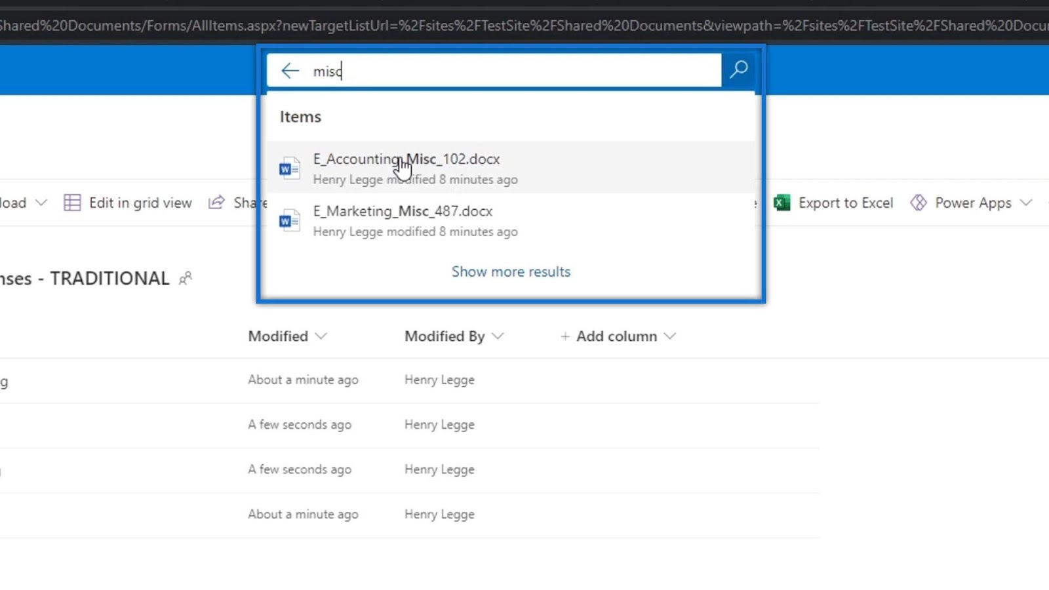Open the Modified By column dropdown
Image resolution: width=1049 pixels, height=590 pixels.
498,336
